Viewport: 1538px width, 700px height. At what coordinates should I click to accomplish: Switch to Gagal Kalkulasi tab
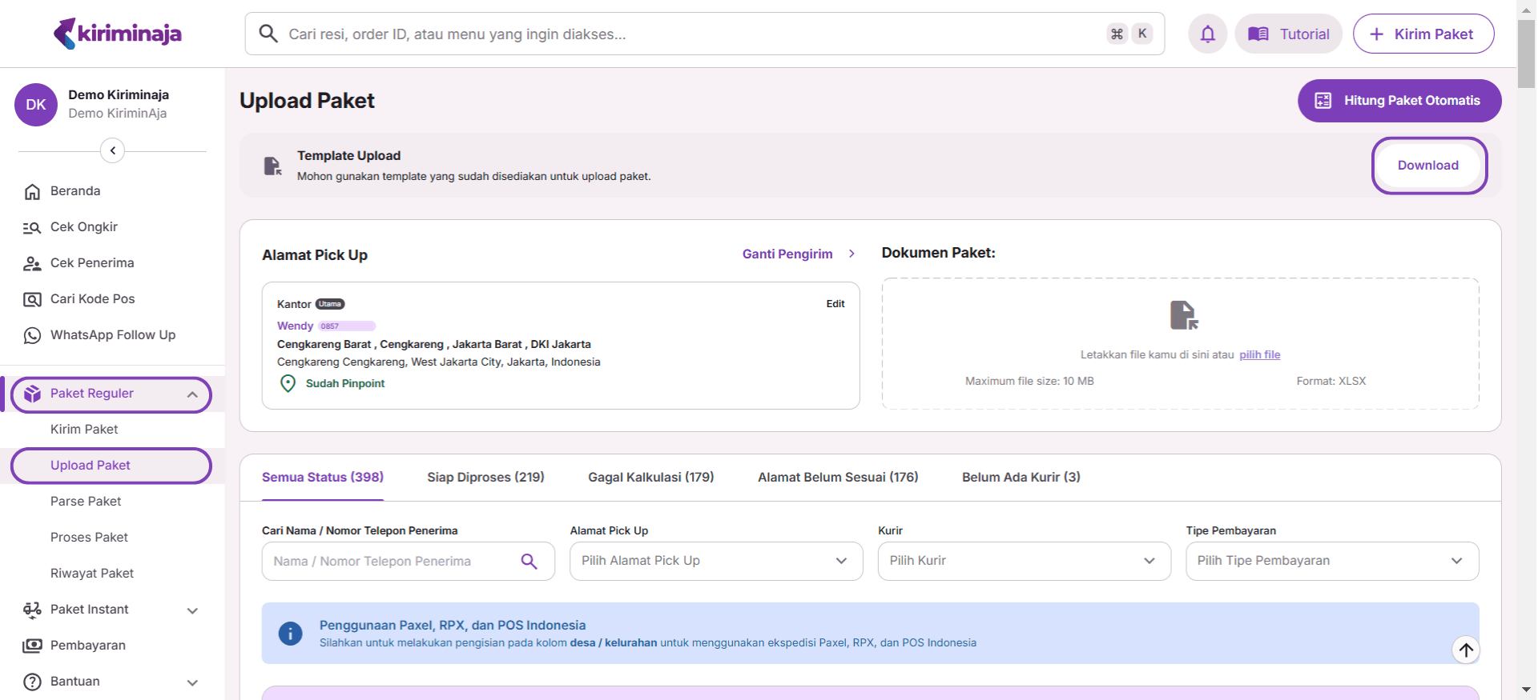point(650,478)
